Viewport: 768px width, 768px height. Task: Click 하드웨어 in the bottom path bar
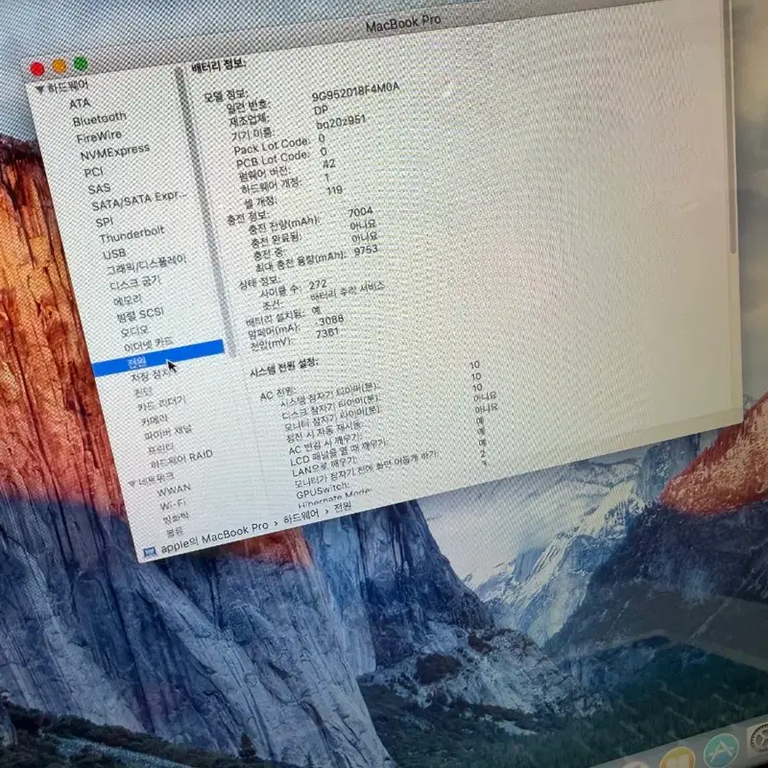tap(301, 516)
